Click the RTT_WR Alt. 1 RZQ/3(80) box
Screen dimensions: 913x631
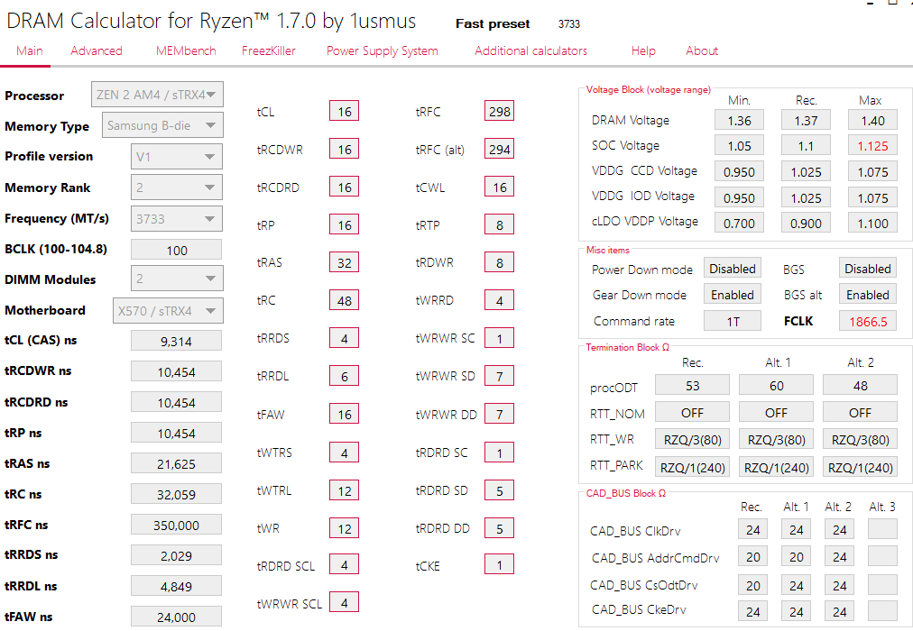click(776, 439)
